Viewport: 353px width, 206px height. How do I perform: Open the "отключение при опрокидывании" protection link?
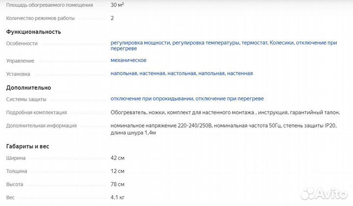pos(152,99)
